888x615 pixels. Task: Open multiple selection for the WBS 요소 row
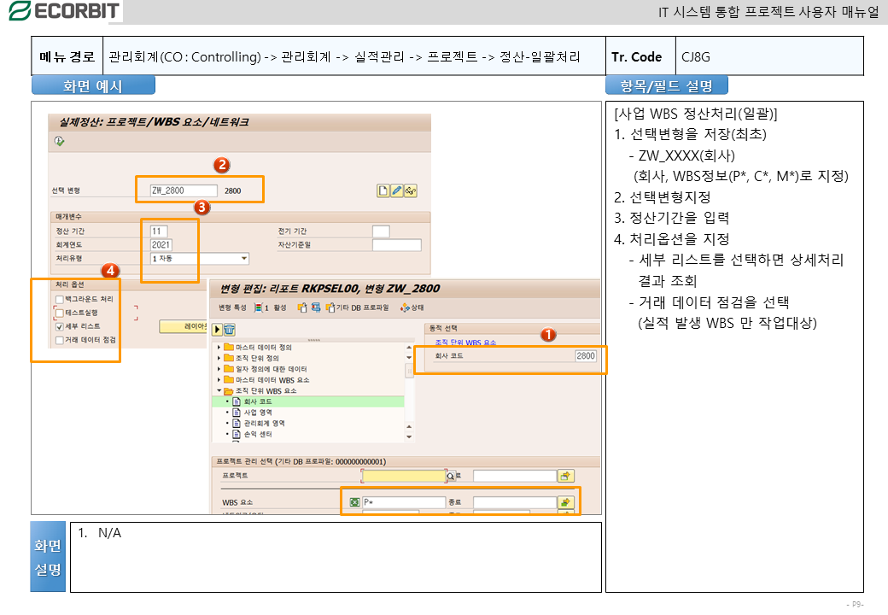566,502
